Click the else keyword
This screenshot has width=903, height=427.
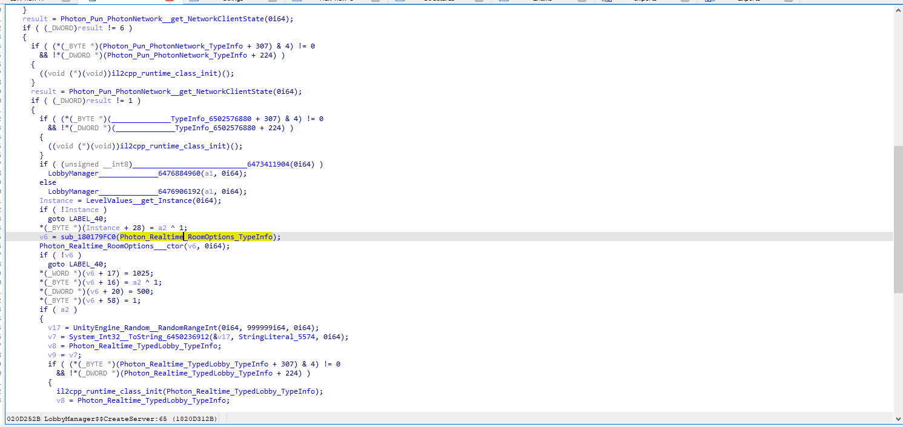point(48,182)
